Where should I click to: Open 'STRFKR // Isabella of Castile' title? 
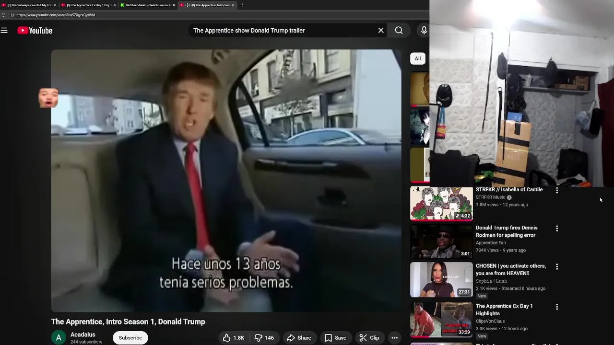pyautogui.click(x=509, y=190)
